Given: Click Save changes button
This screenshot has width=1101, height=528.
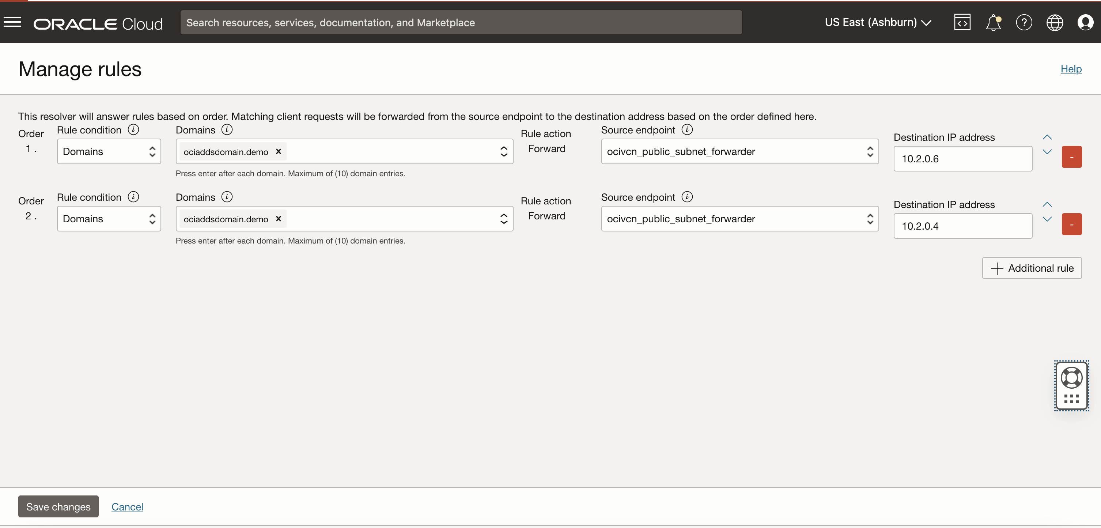Looking at the screenshot, I should click(58, 506).
